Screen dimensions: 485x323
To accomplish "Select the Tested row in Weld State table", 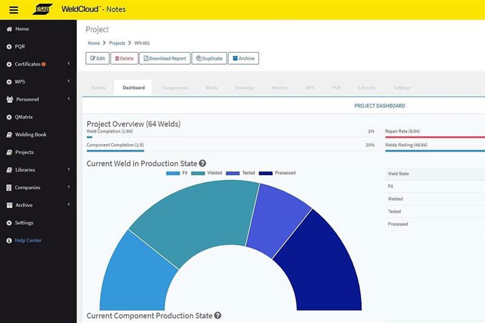I will tap(435, 212).
